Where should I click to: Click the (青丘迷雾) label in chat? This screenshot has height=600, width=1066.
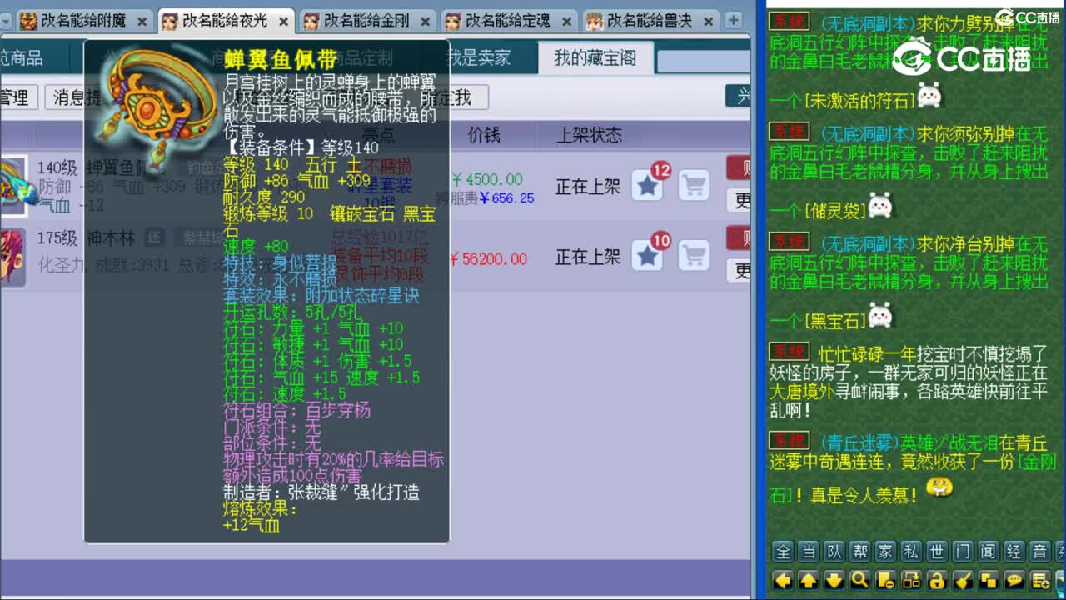point(860,442)
